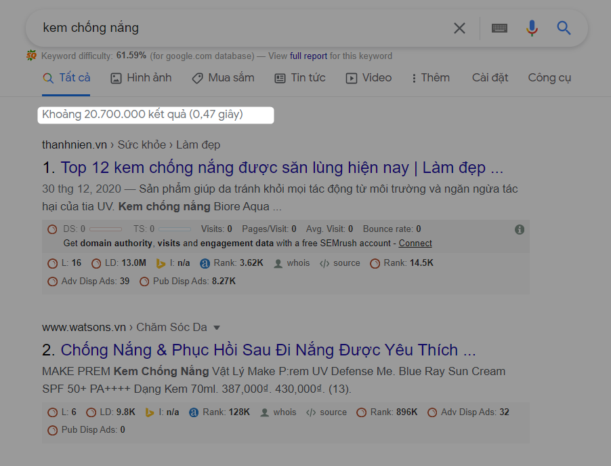Click the Khoảng 20.700.000 kết quả text

click(x=143, y=115)
